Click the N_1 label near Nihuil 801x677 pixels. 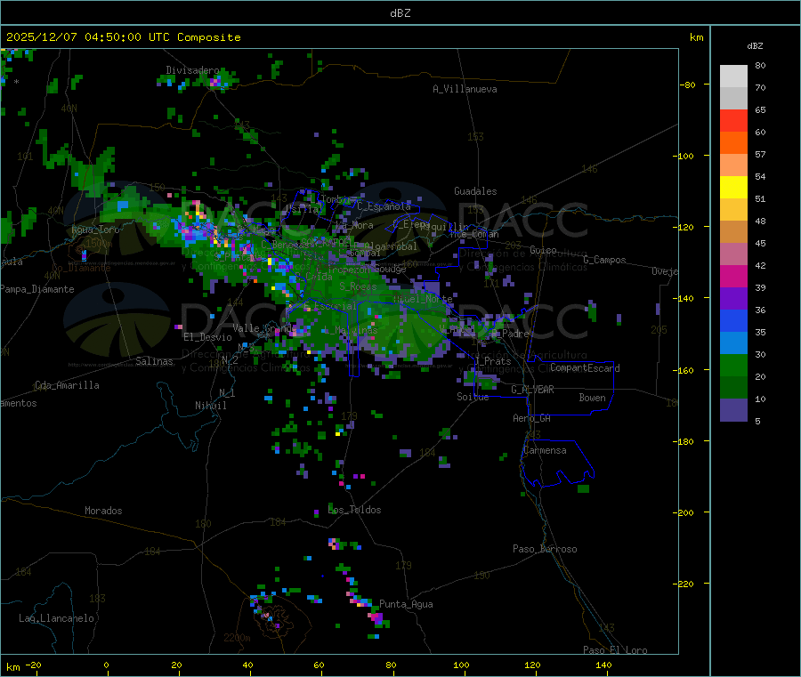pyautogui.click(x=227, y=392)
